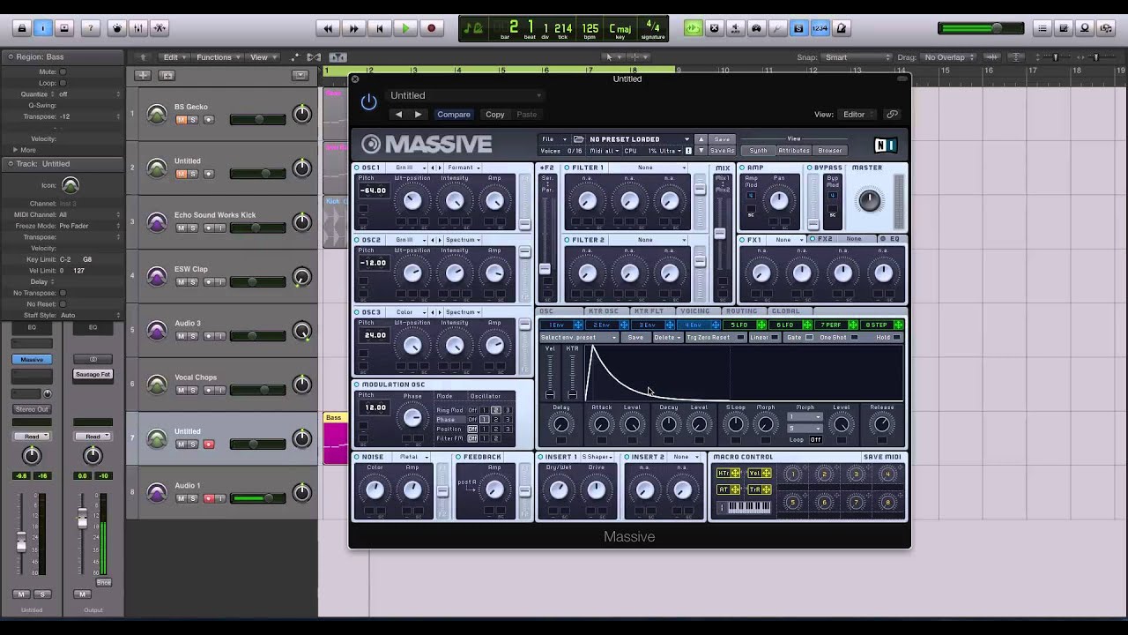Toggle OSC3 on/off in Massive
1128x635 pixels.
pos(357,312)
